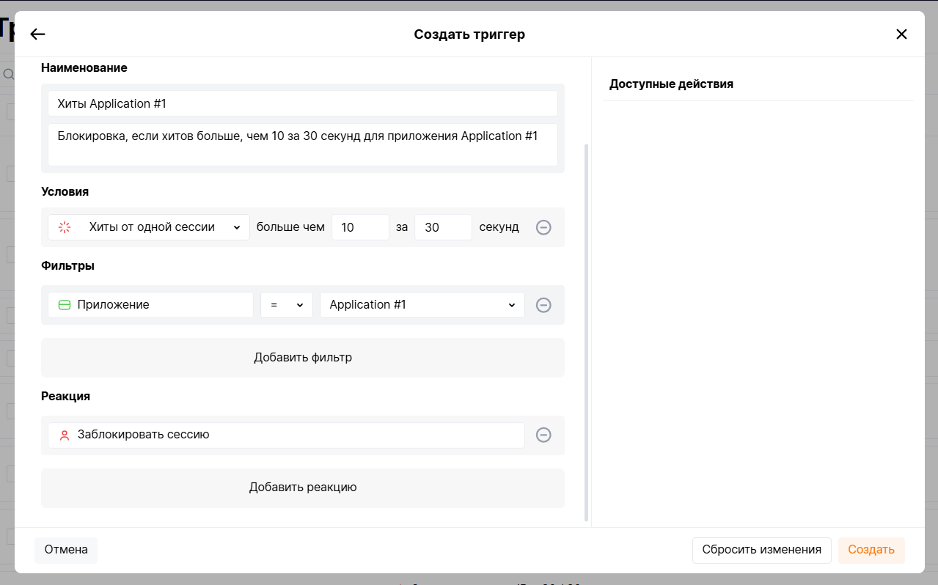The width and height of the screenshot is (938, 585).
Task: Remove the Приложение filter row
Action: [543, 305]
